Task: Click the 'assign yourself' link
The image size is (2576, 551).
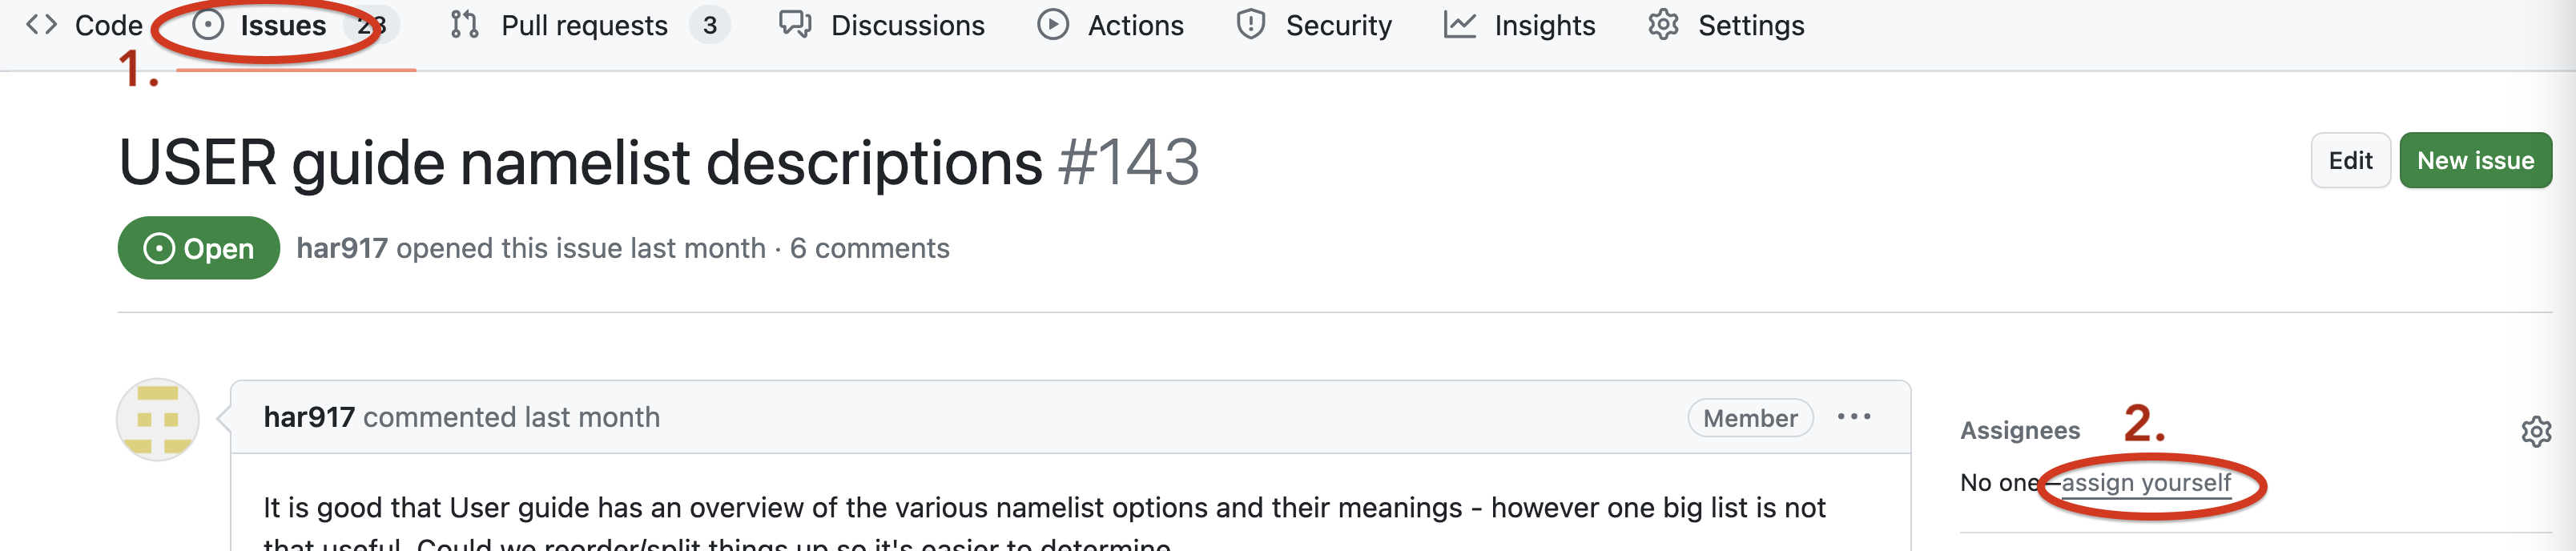Action: pos(2146,483)
